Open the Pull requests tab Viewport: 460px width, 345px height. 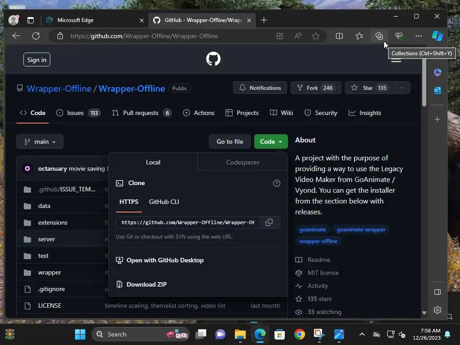pos(142,113)
